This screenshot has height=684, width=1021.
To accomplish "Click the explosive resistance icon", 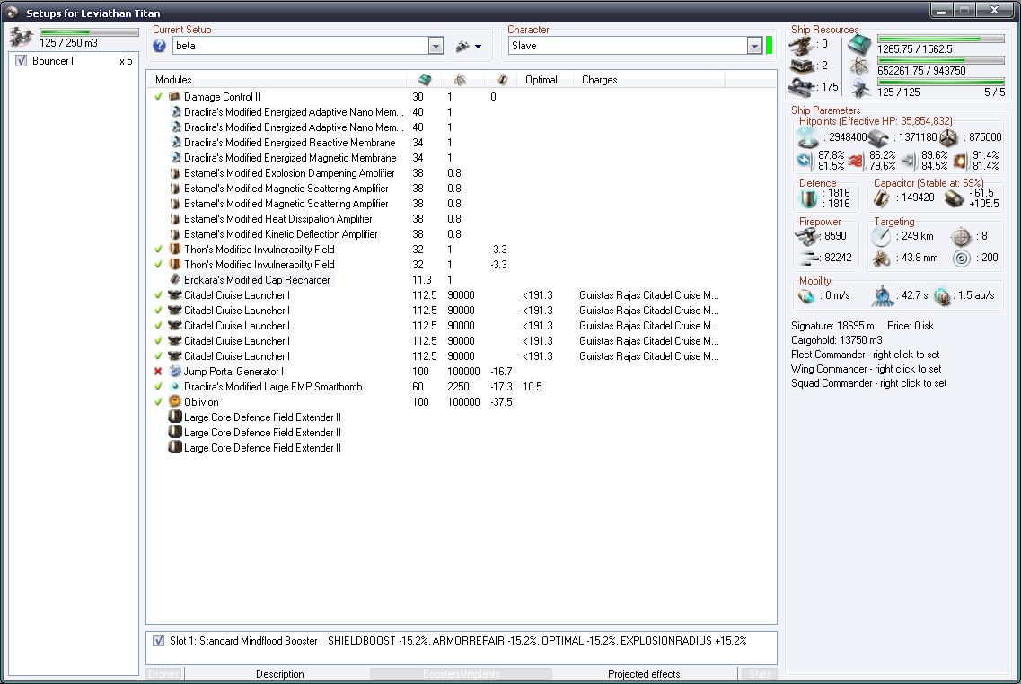I will tap(961, 160).
